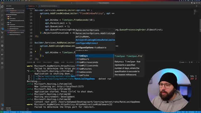Open the Output panel tab

point(39,62)
